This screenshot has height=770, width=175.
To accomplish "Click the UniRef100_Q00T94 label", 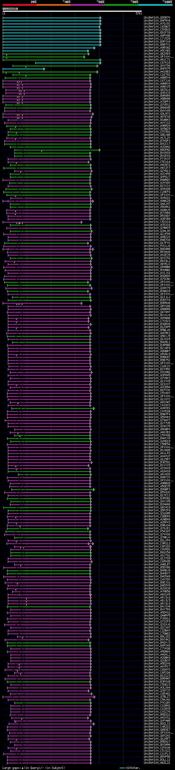I will [x=157, y=66].
